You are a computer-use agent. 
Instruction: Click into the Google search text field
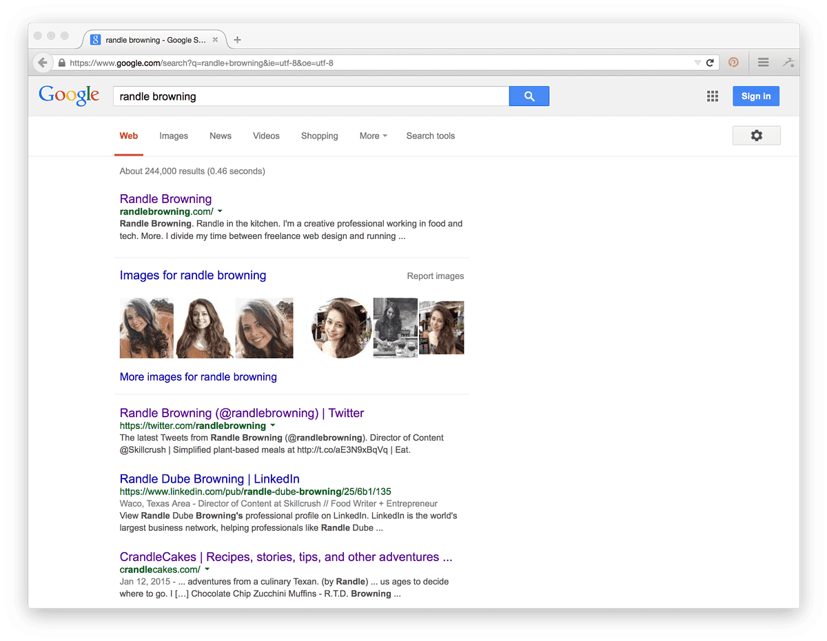coord(310,96)
